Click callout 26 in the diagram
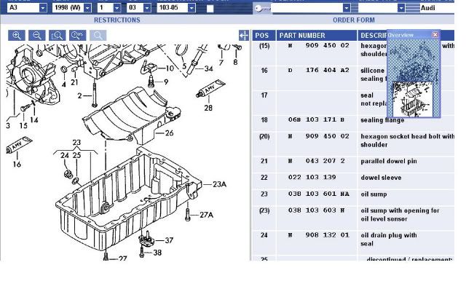This screenshot has width=466, height=300. [169, 133]
